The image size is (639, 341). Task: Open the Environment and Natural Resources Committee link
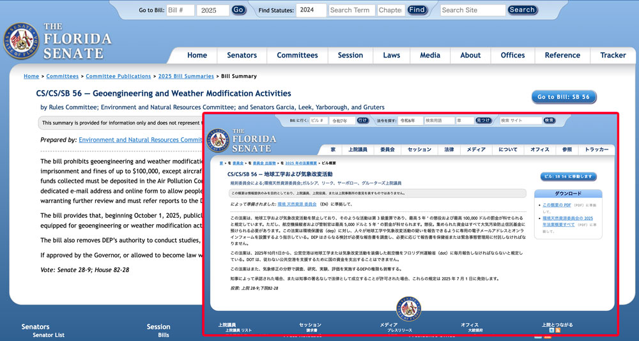pyautogui.click(x=141, y=140)
